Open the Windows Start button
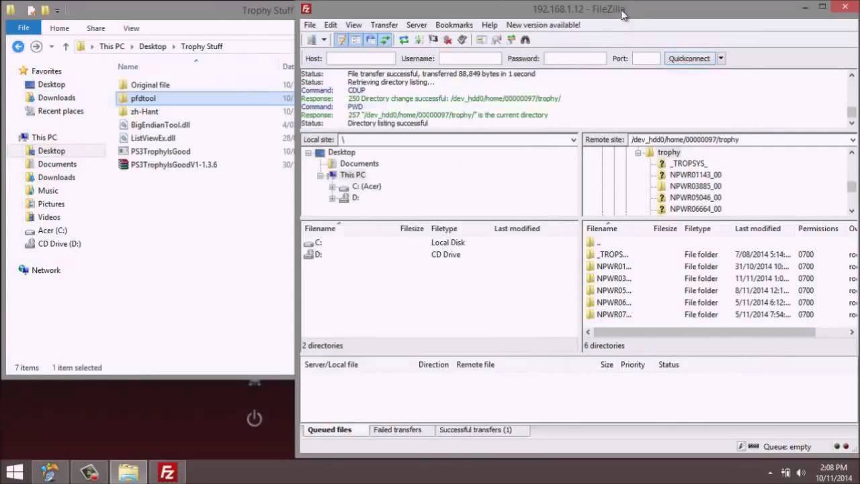The width and height of the screenshot is (860, 484). [x=15, y=472]
